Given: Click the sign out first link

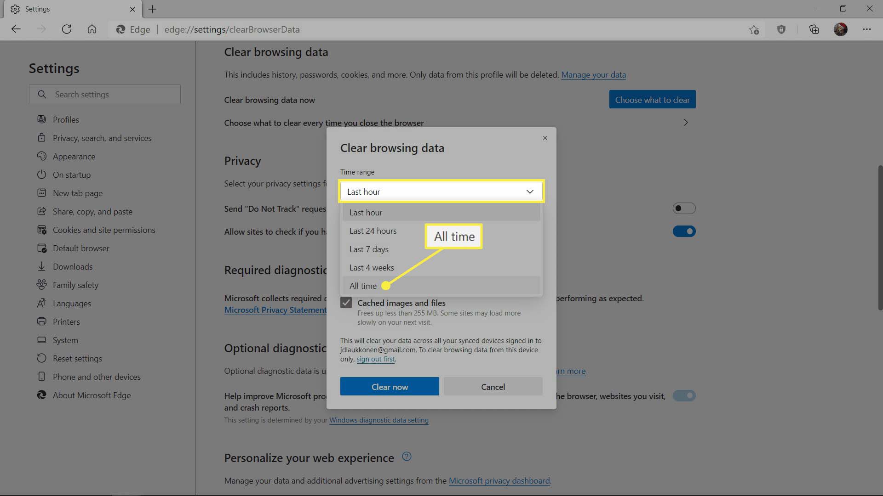Looking at the screenshot, I should (x=375, y=359).
